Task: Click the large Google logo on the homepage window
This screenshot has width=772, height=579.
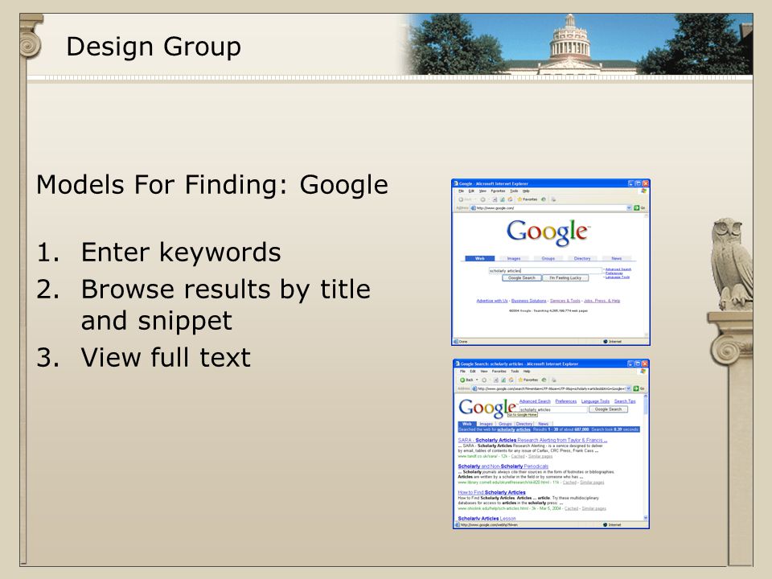Action: point(548,233)
